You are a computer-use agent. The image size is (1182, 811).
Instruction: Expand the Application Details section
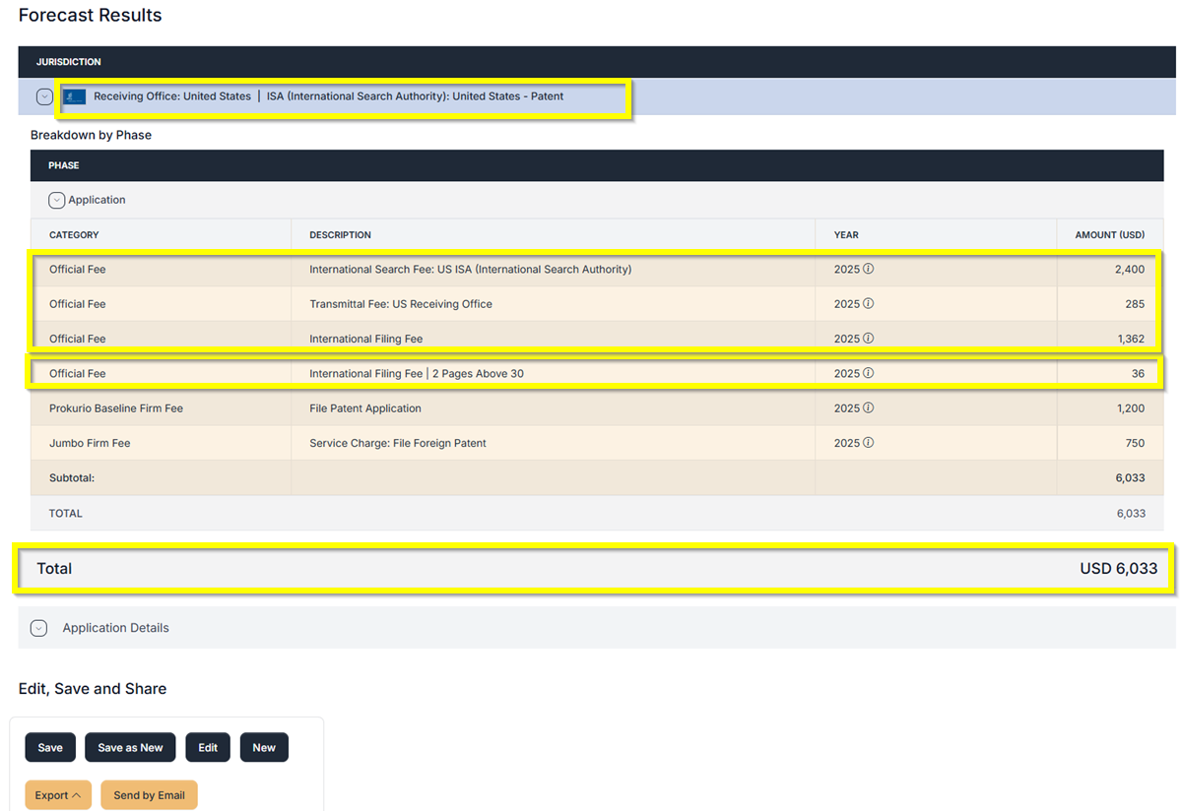(38, 628)
